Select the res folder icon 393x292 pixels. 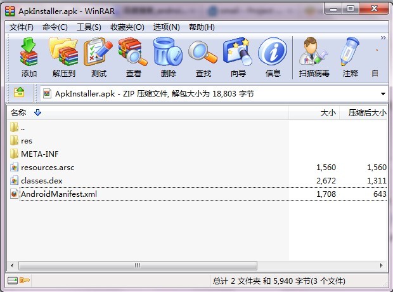(x=15, y=140)
